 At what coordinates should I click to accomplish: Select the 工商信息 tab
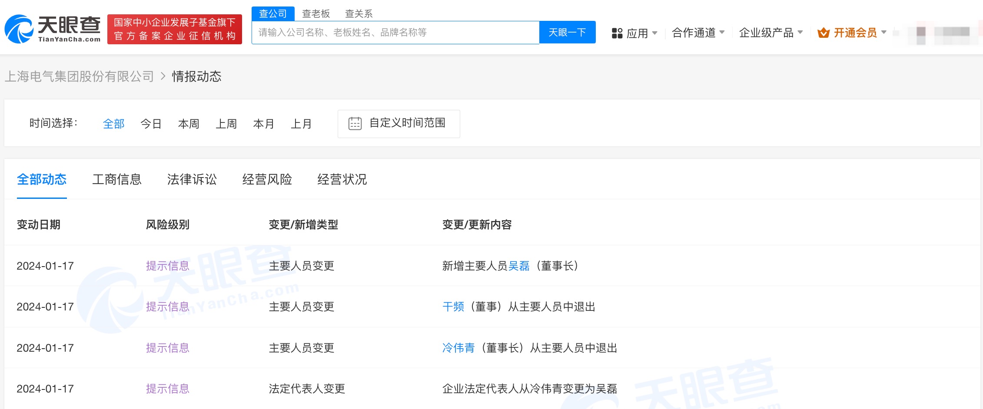[117, 179]
